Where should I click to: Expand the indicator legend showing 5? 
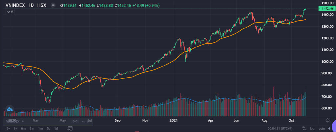10,12
